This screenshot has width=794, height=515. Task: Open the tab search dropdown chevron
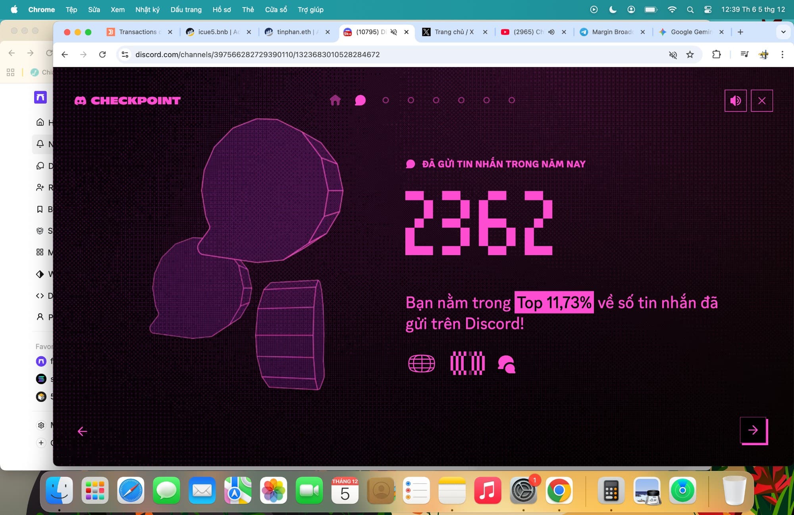pos(783,32)
